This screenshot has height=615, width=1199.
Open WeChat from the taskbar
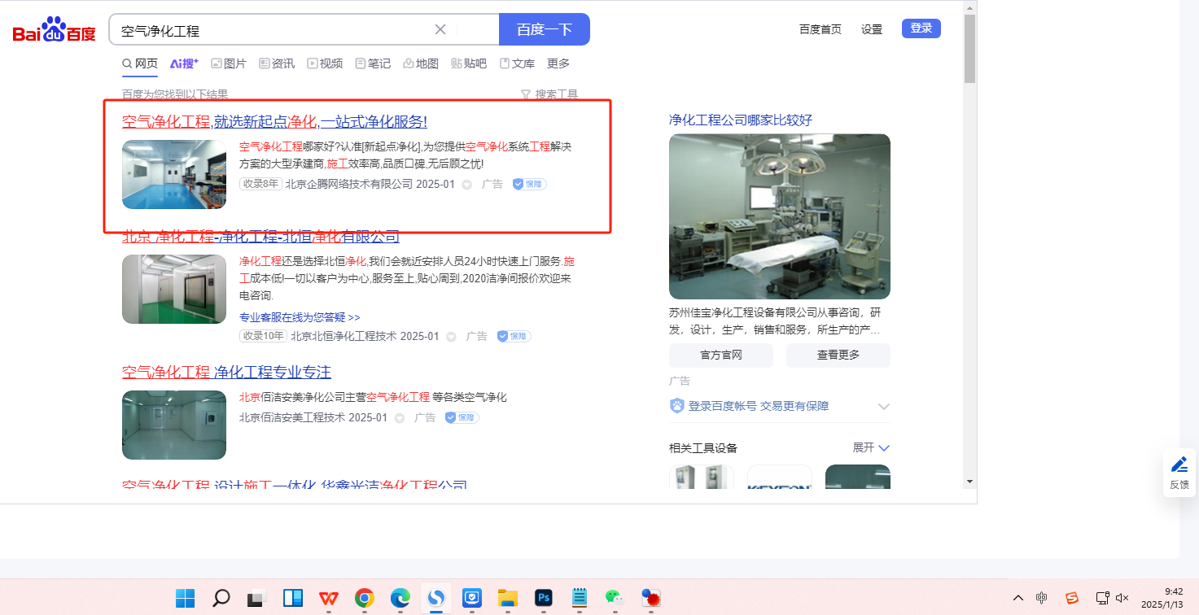click(x=615, y=598)
